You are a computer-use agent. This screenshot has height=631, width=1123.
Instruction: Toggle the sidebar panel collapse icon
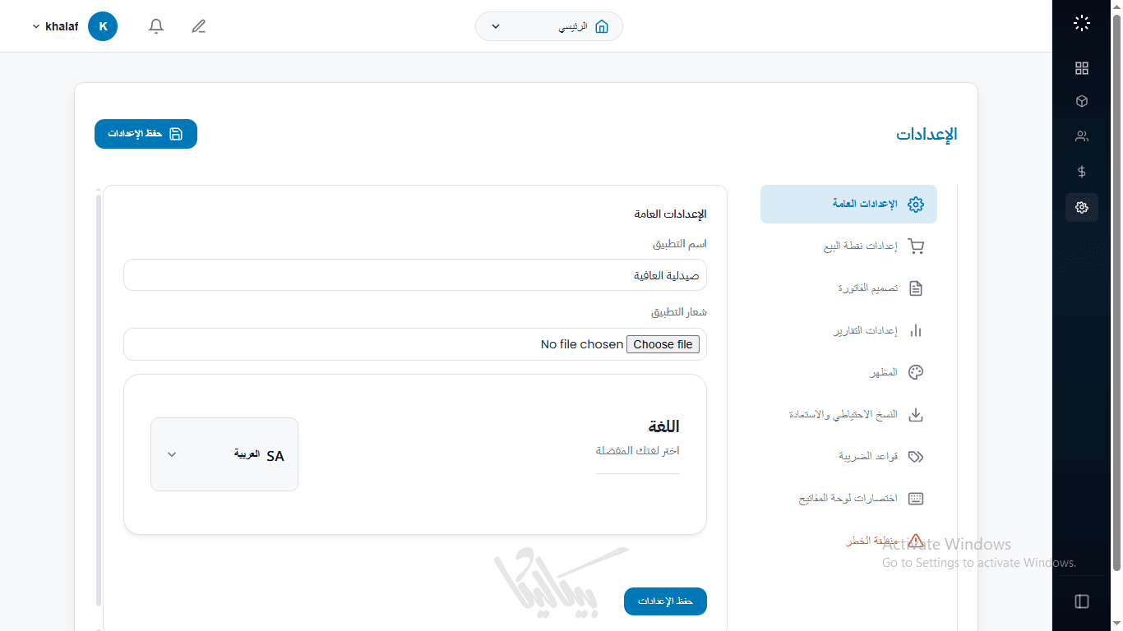point(1081,601)
